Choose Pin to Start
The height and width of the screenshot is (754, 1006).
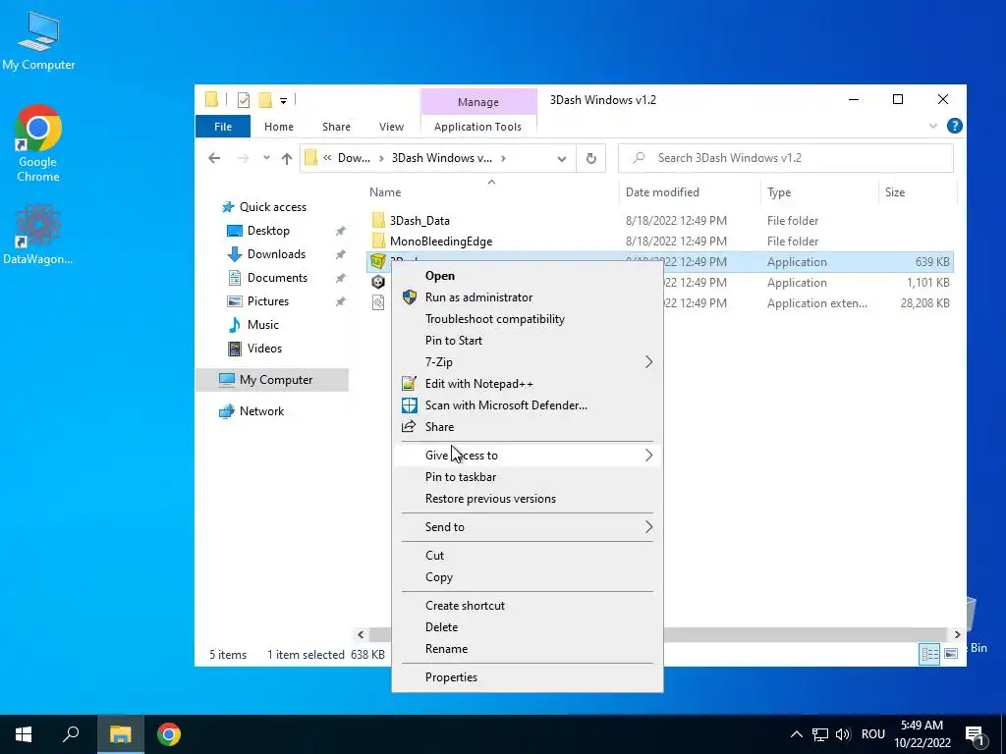click(527, 341)
